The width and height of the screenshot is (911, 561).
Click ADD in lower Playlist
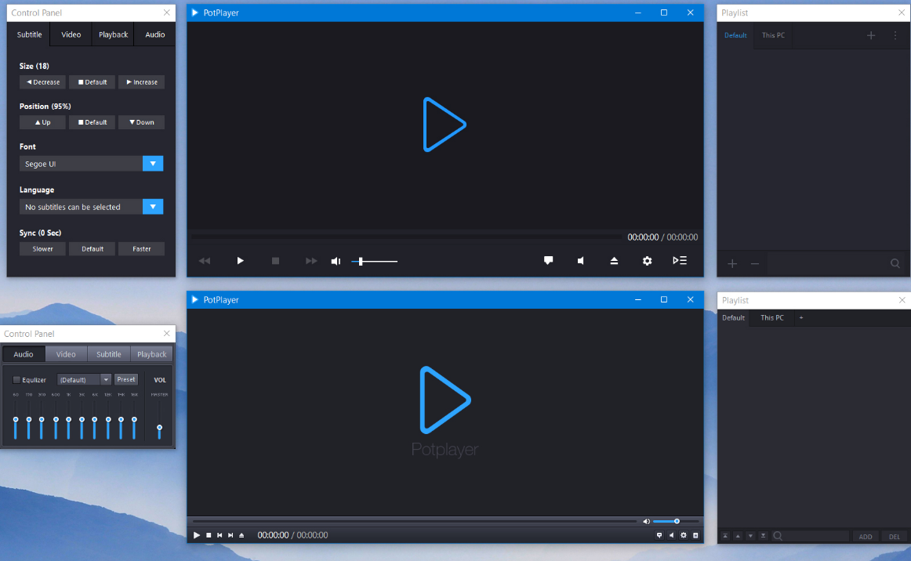(x=865, y=537)
